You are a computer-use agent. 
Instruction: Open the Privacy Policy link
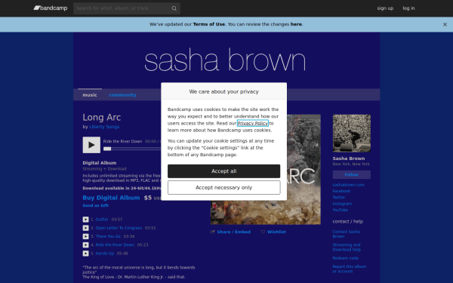click(x=253, y=123)
